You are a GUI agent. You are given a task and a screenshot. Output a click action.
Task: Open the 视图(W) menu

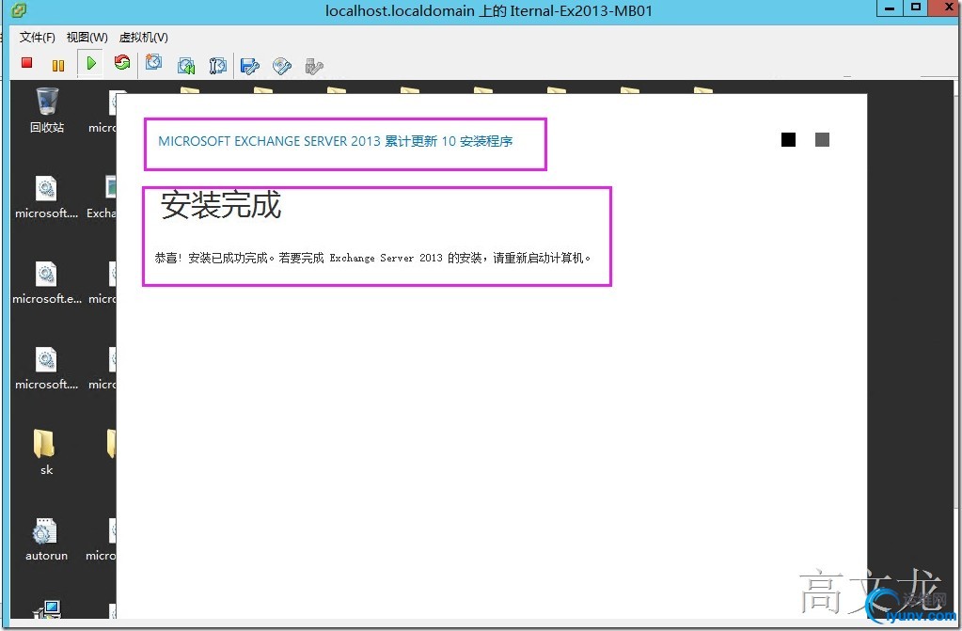(x=87, y=38)
